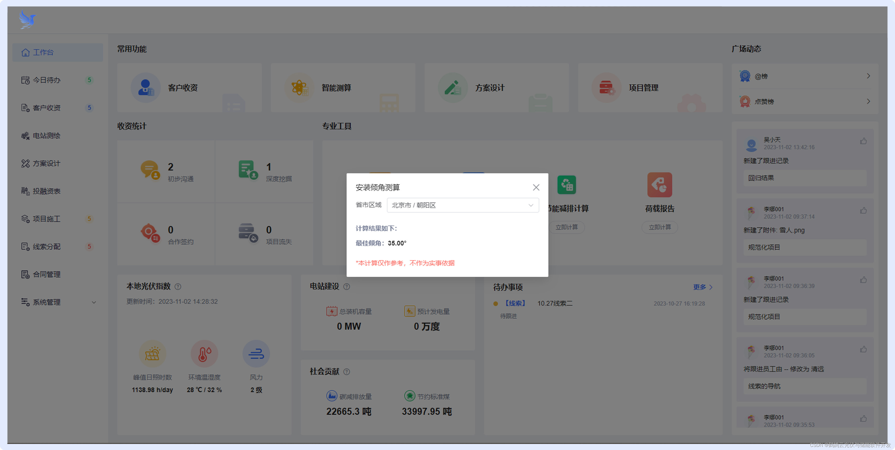Click the 荷载报告 red tool icon
Screen dimensions: 895x450
(x=659, y=185)
